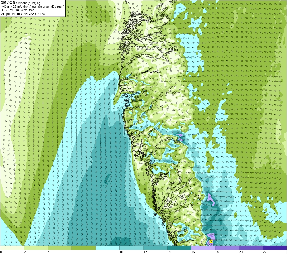Image resolution: width=287 pixels, height=254 pixels.
Task: Click the 'DMI/IGB : Vindur (10m) og' title line
Action: point(20,3)
